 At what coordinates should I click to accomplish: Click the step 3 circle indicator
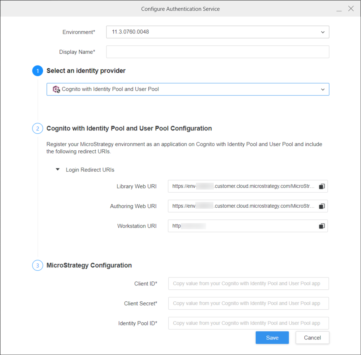coord(38,266)
